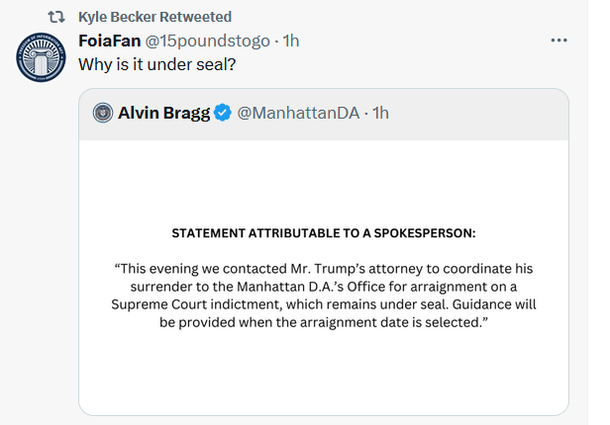
Task: Open the Alvin Bragg display name
Action: pos(164,113)
